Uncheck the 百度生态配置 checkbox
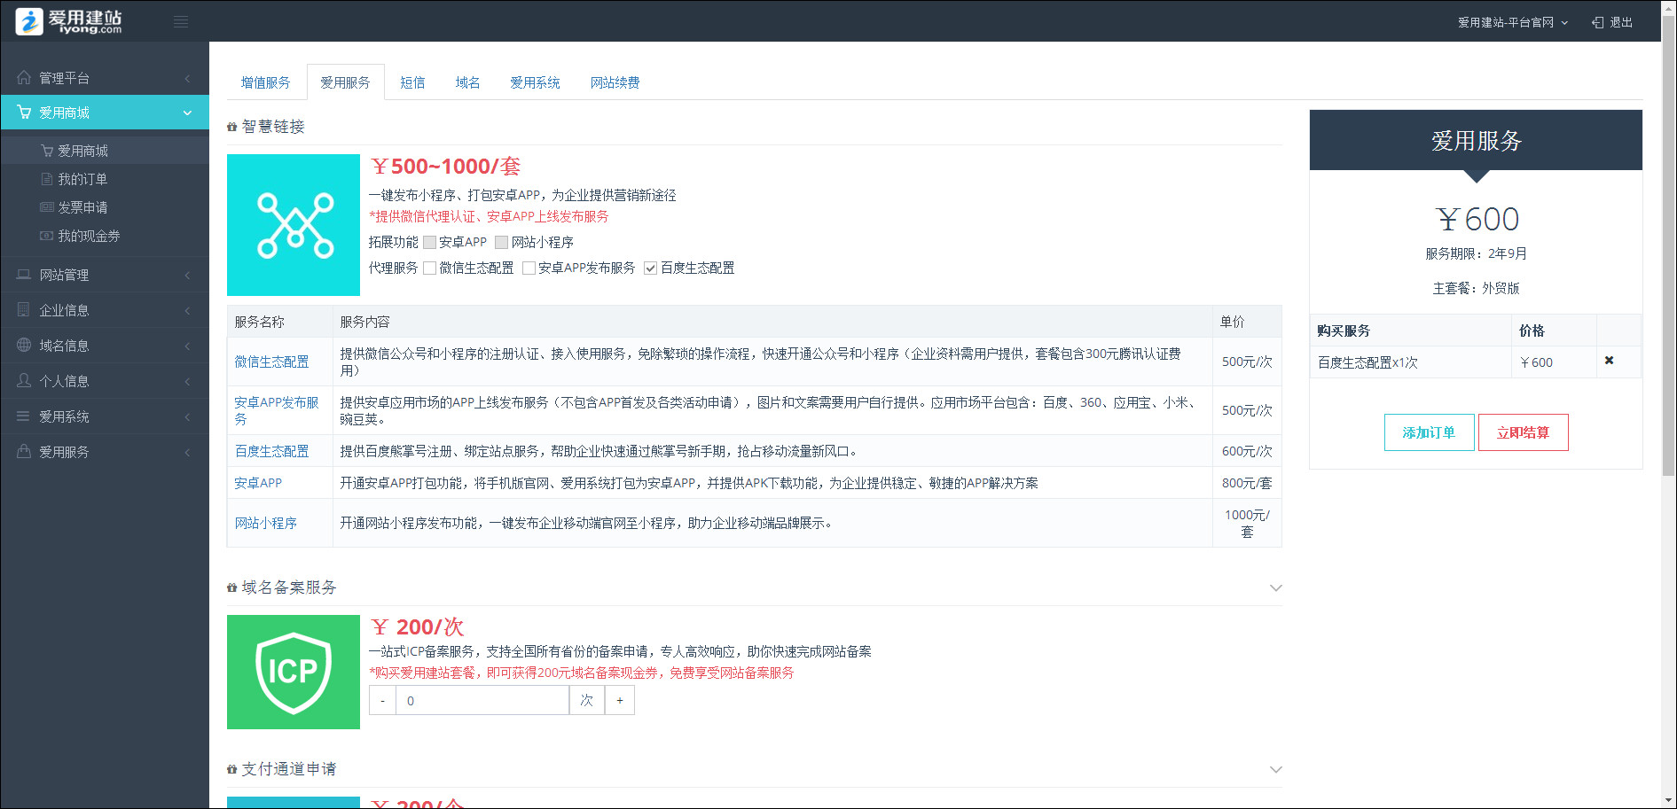 (x=651, y=268)
